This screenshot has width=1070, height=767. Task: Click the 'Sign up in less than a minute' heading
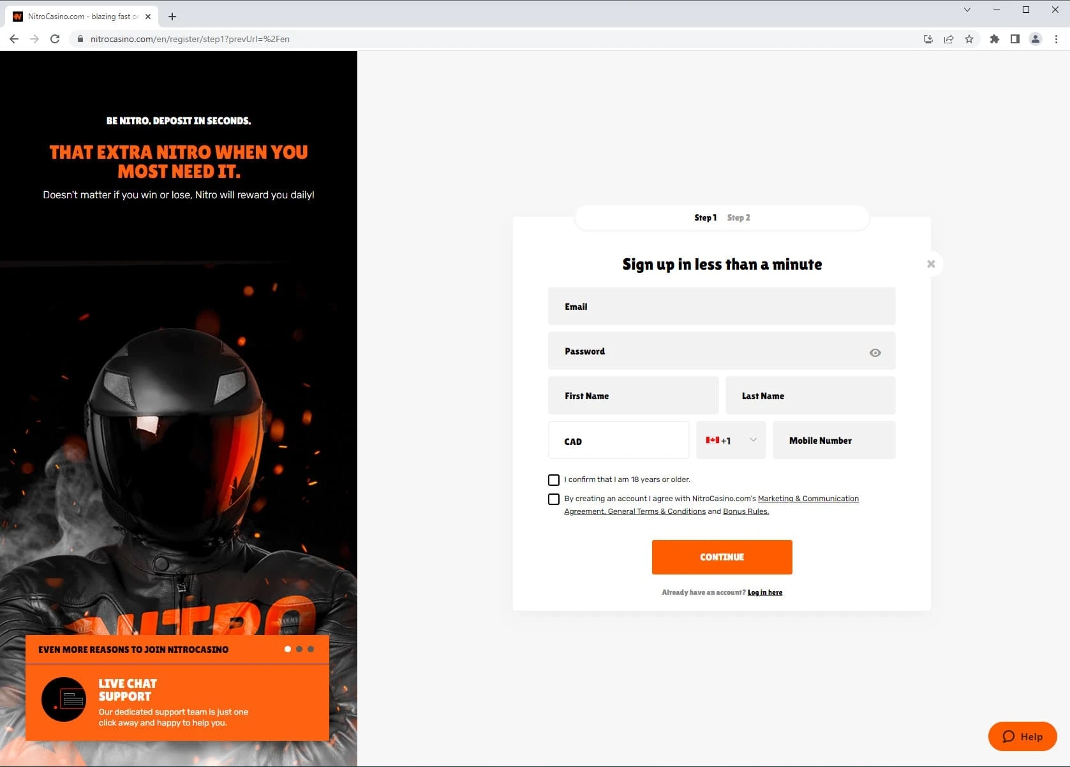pyautogui.click(x=722, y=265)
